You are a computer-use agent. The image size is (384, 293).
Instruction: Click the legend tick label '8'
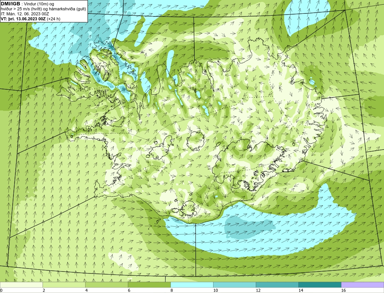point(172,290)
